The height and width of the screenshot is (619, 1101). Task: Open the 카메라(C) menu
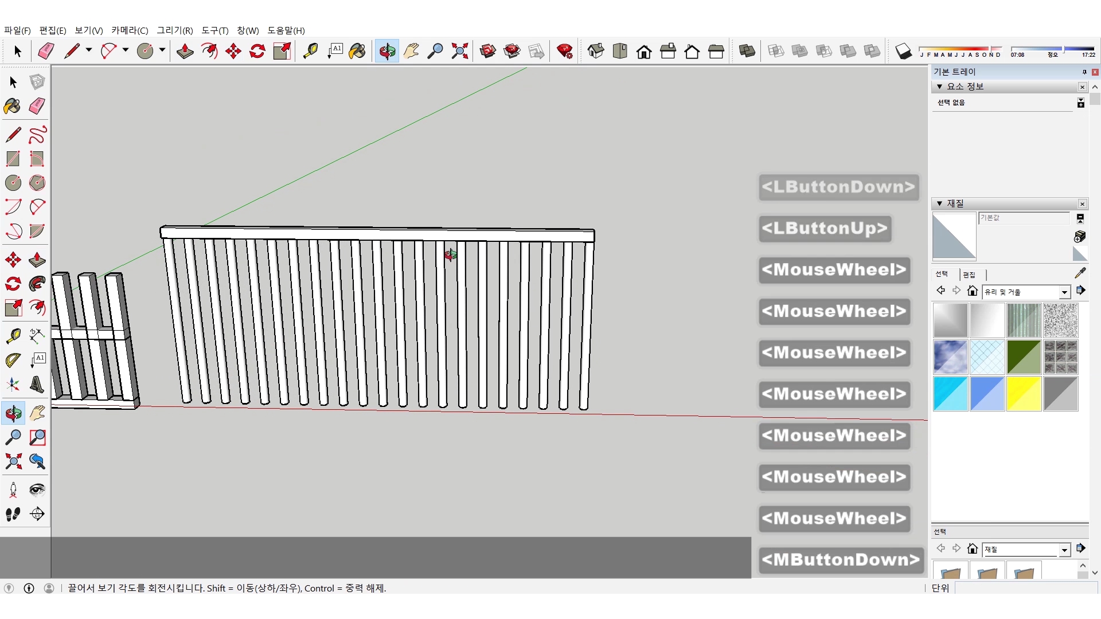pyautogui.click(x=130, y=30)
